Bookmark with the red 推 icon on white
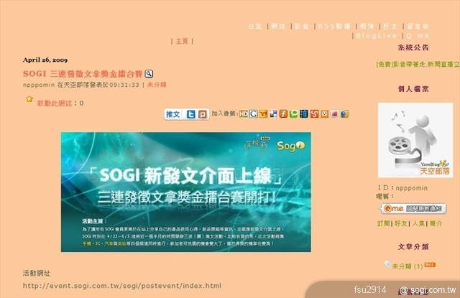 (334, 113)
